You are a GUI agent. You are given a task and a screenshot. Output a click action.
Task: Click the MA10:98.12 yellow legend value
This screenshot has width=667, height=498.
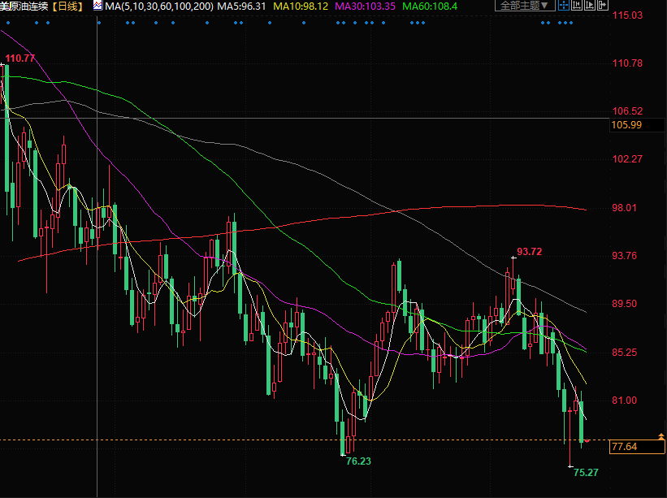point(300,6)
